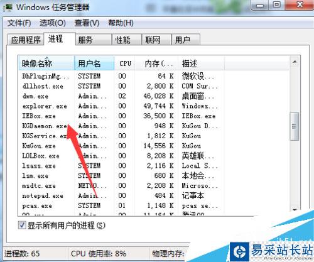Screen dimensions: 314x262
Task: Click the 948 K memory value
Action: pos(164,126)
